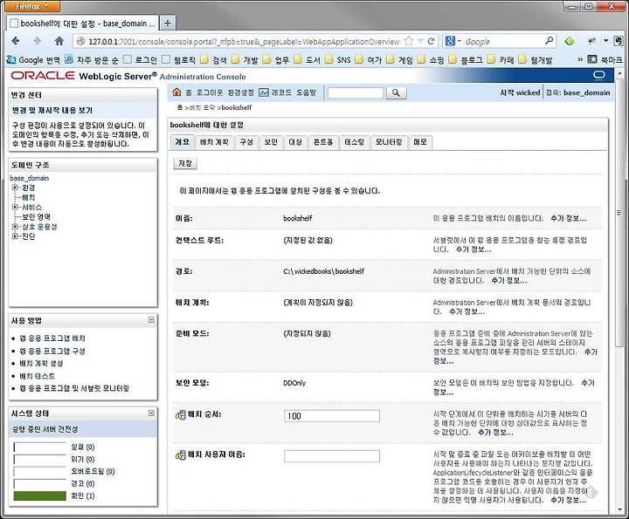Switch to the 테스팅 tab
The image size is (629, 519).
pos(354,142)
